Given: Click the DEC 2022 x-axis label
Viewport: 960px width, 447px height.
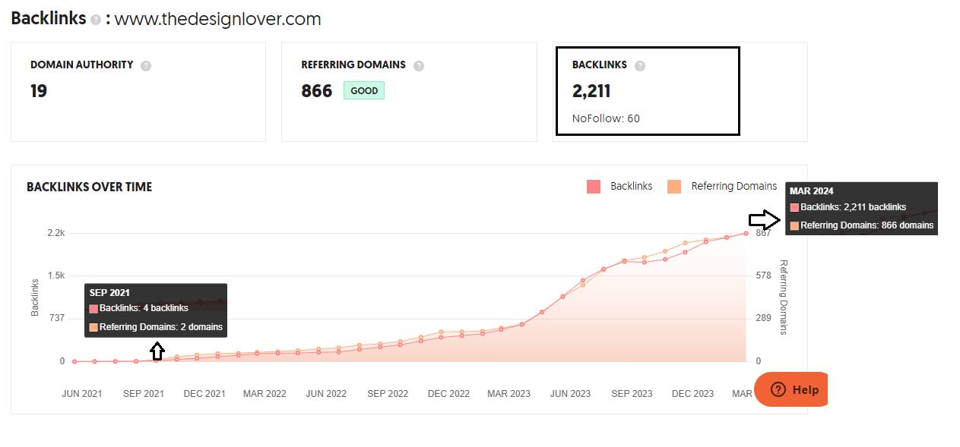Looking at the screenshot, I should tap(448, 394).
